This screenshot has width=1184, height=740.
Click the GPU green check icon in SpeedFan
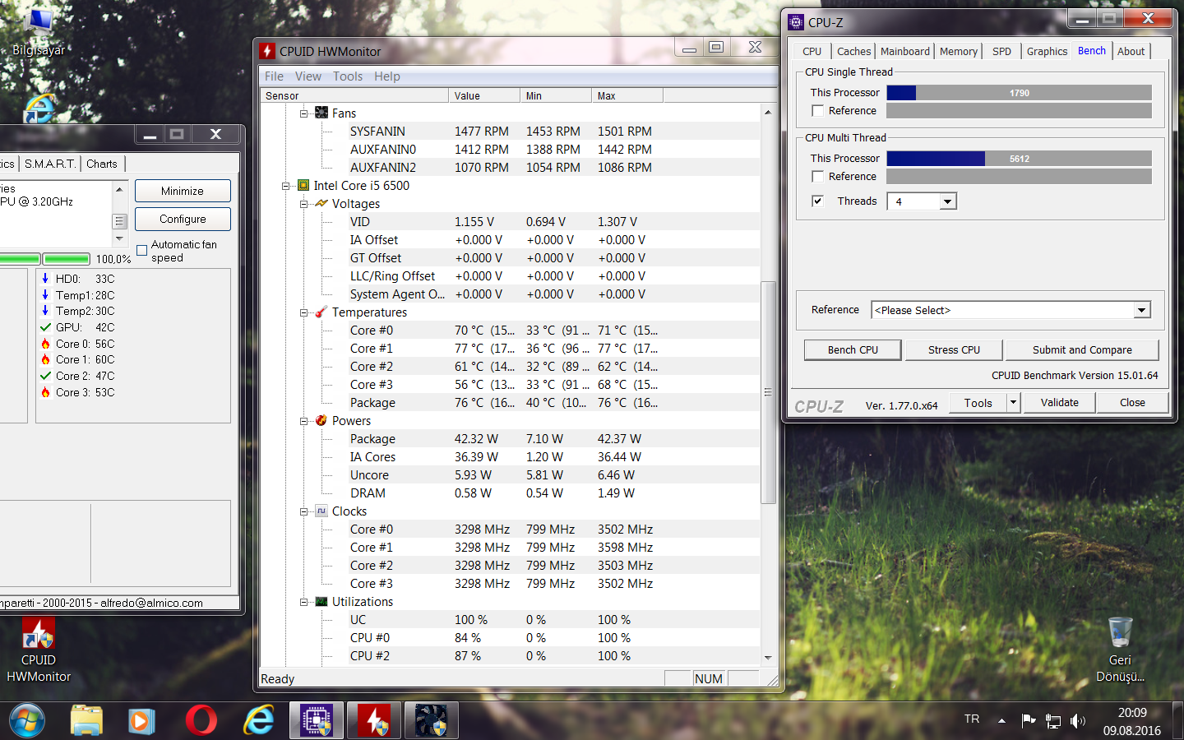pyautogui.click(x=45, y=327)
